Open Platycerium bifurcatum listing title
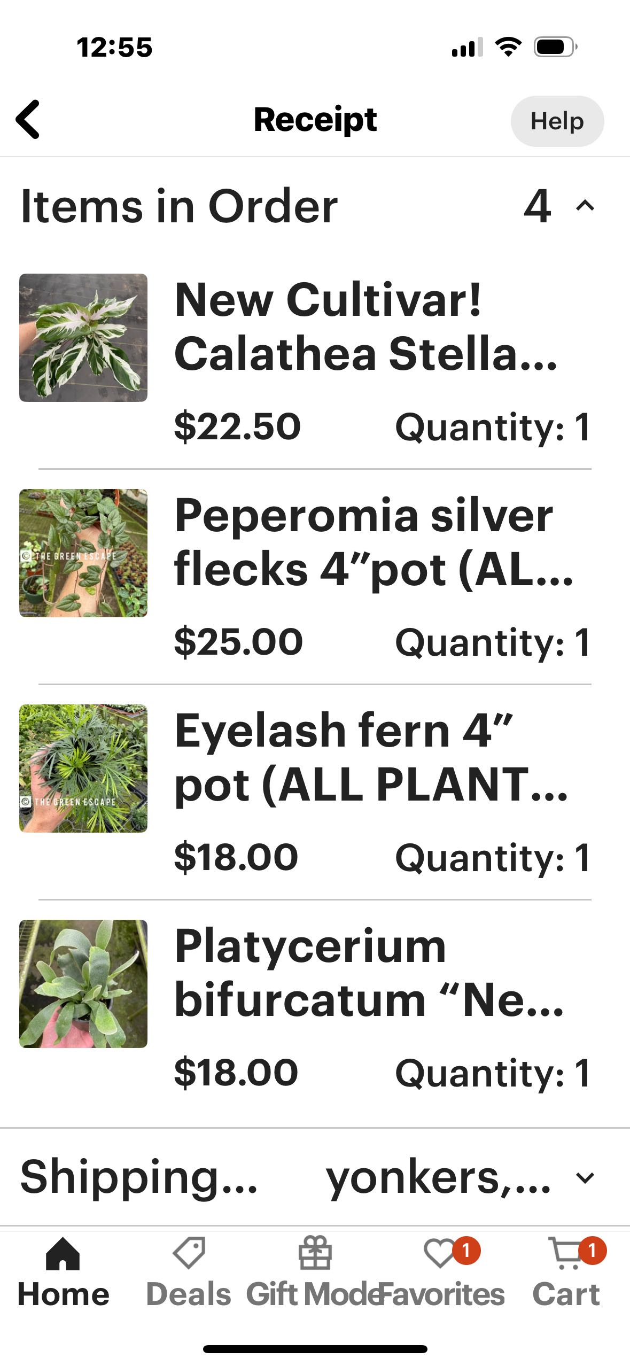 [369, 973]
